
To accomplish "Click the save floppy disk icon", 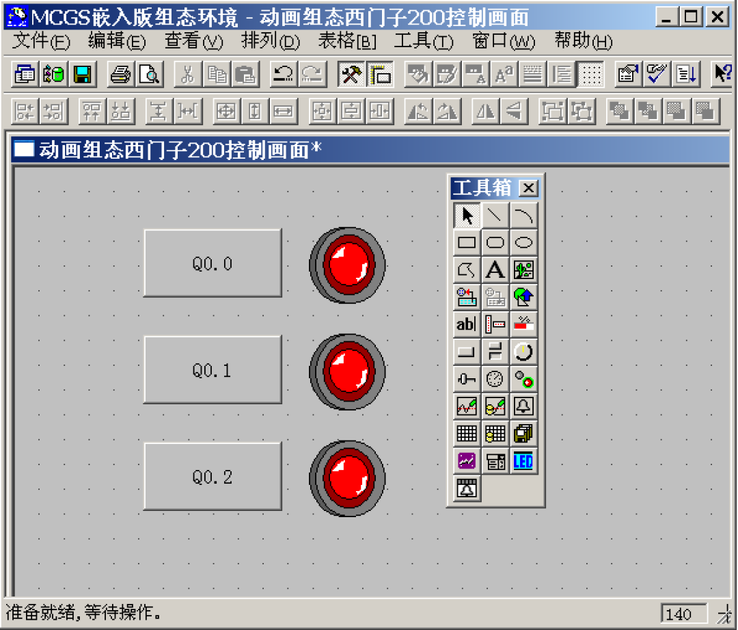I will (x=83, y=74).
